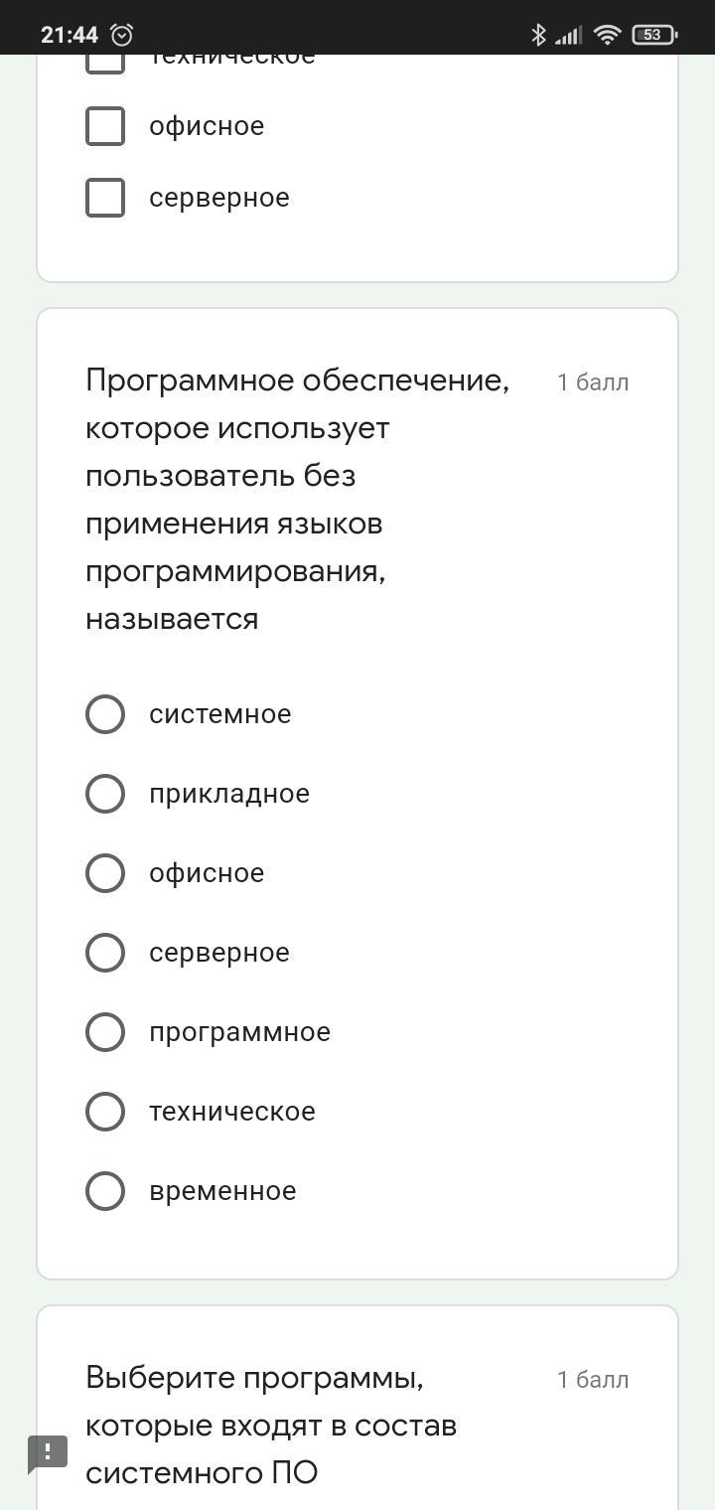Choose the 'прикладное' radio option

click(105, 794)
